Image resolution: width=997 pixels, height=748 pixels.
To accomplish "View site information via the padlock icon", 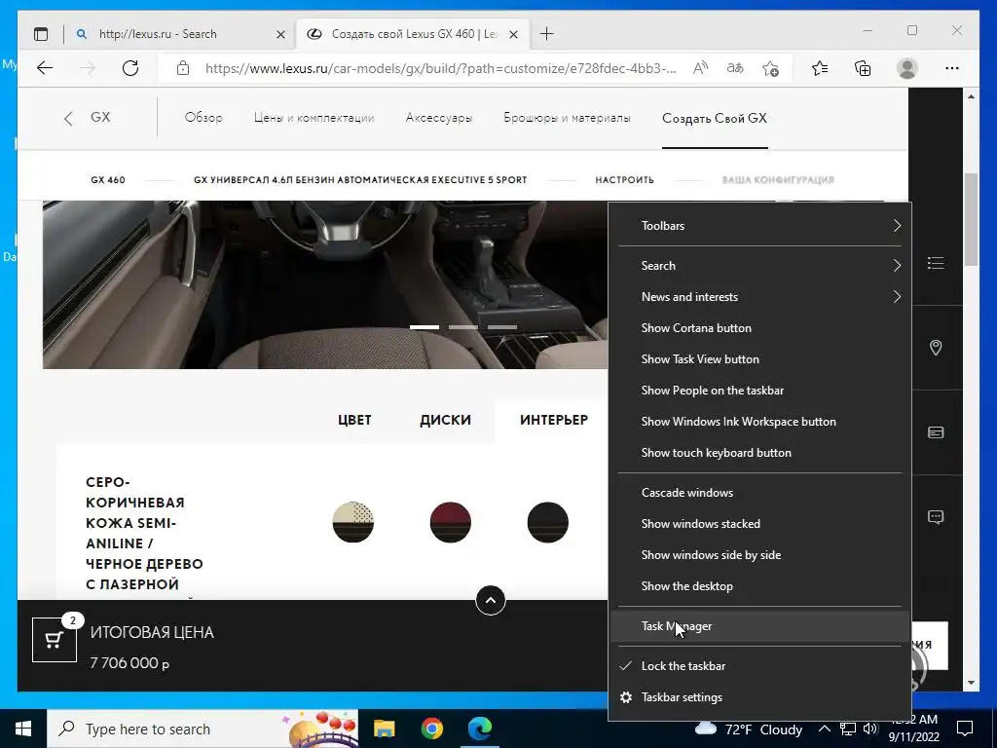I will 183,68.
